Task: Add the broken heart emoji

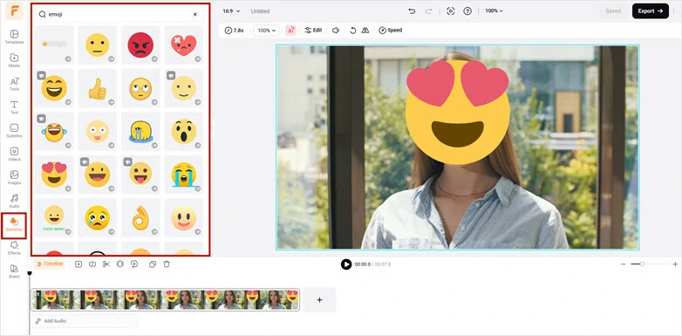Action: click(183, 45)
